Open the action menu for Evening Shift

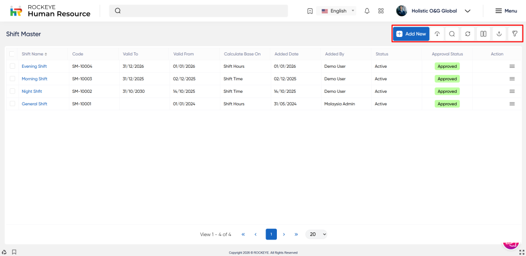[x=512, y=66]
